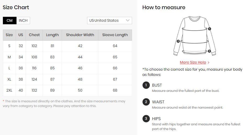
Task: Click the dropdown chevron arrow next to United States
Action: (128, 20)
